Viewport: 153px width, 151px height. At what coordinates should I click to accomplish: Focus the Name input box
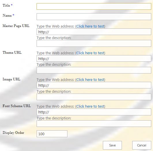click(x=94, y=17)
